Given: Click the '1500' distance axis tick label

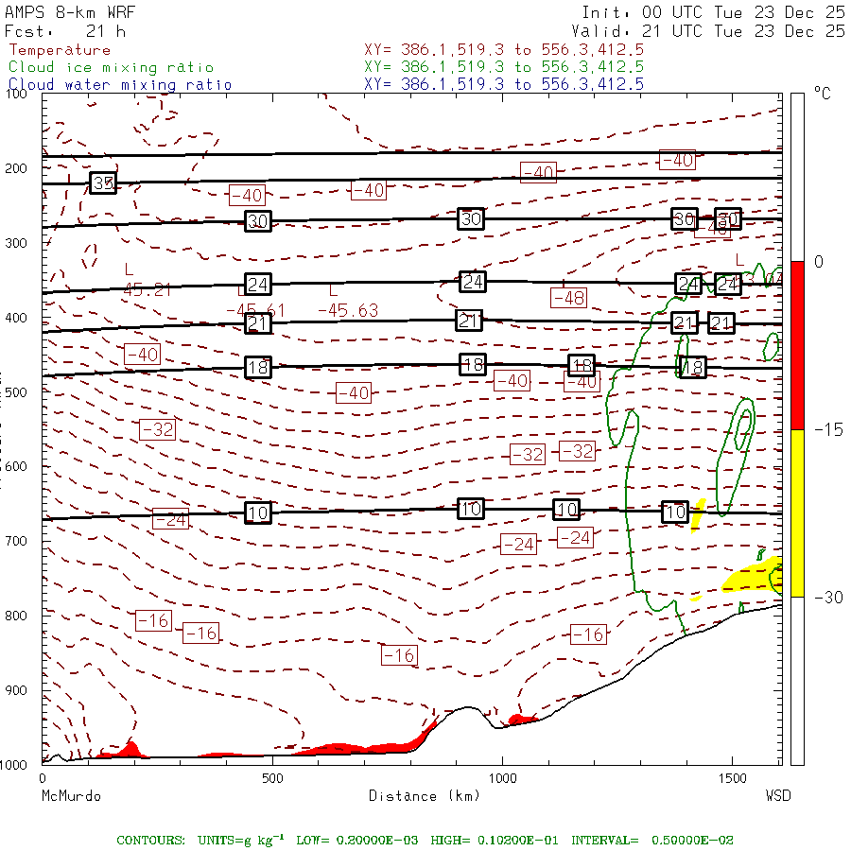Looking at the screenshot, I should (733, 779).
